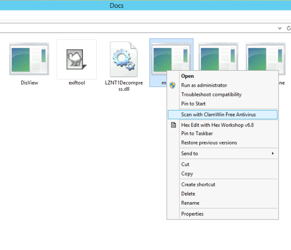Screen dimensions: 291x250
Task: Select Troubleshoot compatibility
Action: 211,95
